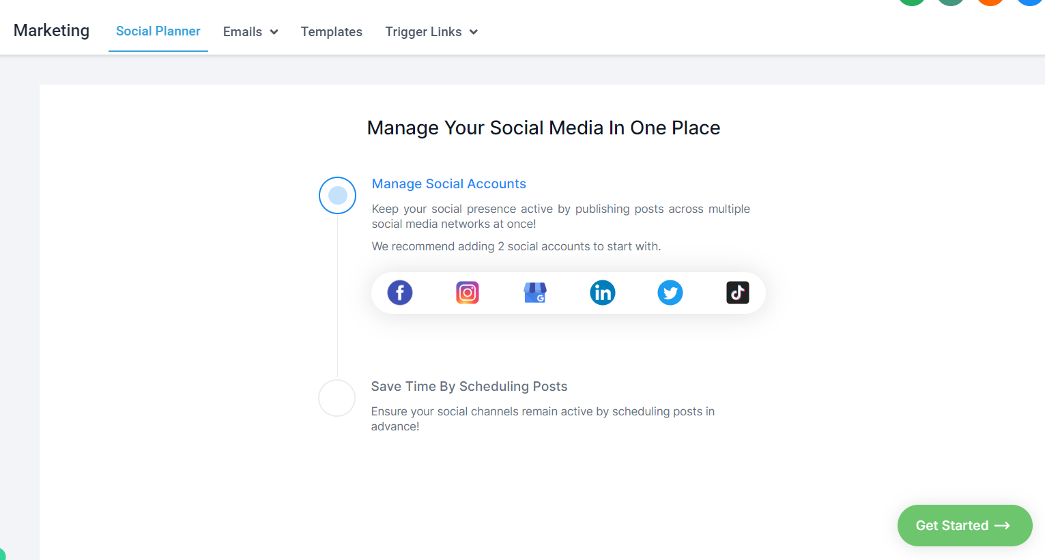Screen dimensions: 1045x560
Task: Click the Marketing section title
Action: 52,31
